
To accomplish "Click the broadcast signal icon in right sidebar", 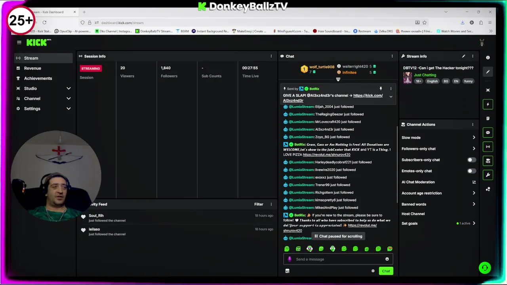I will 488,147.
